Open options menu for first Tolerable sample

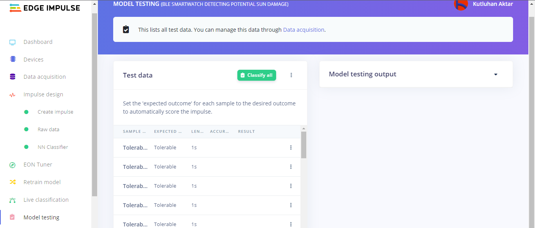pos(291,147)
